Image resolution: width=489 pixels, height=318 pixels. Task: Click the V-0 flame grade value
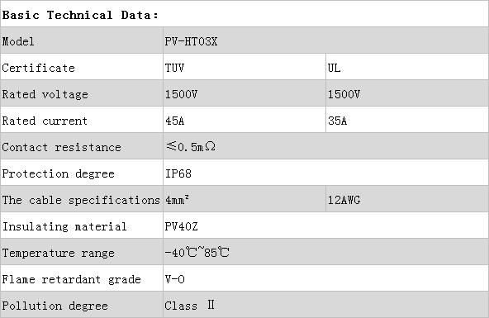174,279
